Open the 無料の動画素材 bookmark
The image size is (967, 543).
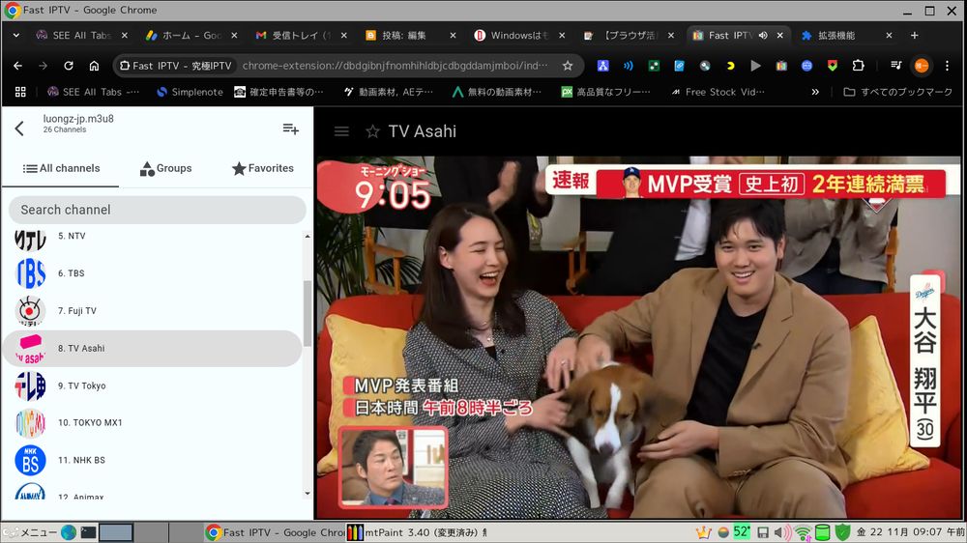497,92
